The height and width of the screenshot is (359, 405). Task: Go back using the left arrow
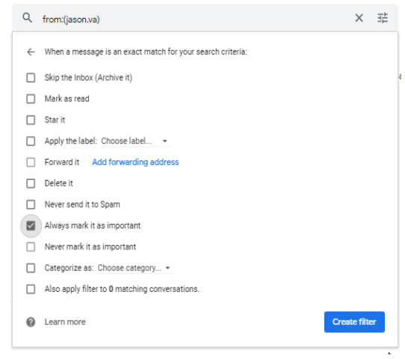31,51
